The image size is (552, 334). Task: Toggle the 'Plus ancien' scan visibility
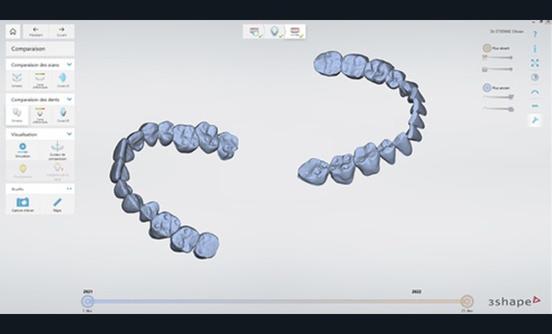(486, 88)
